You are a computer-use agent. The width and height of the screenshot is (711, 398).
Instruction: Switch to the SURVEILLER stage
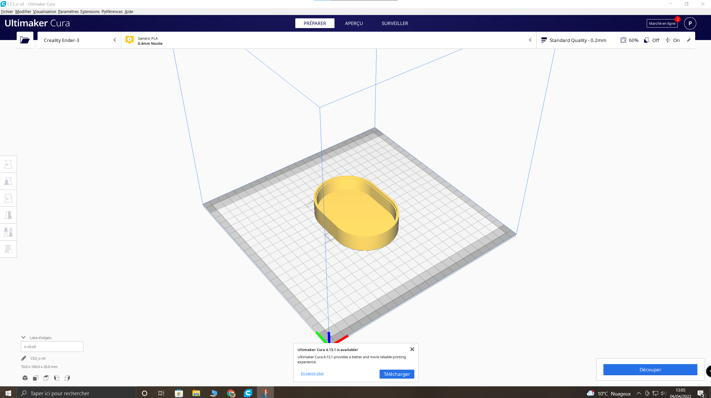tap(395, 23)
